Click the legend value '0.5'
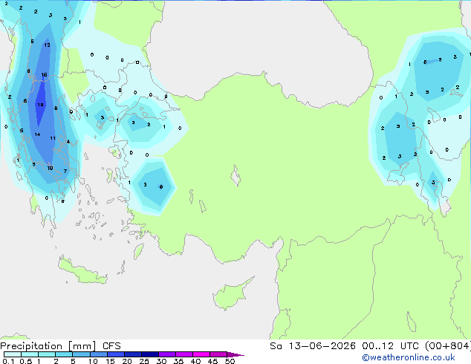The image size is (471, 364). [x=26, y=361]
